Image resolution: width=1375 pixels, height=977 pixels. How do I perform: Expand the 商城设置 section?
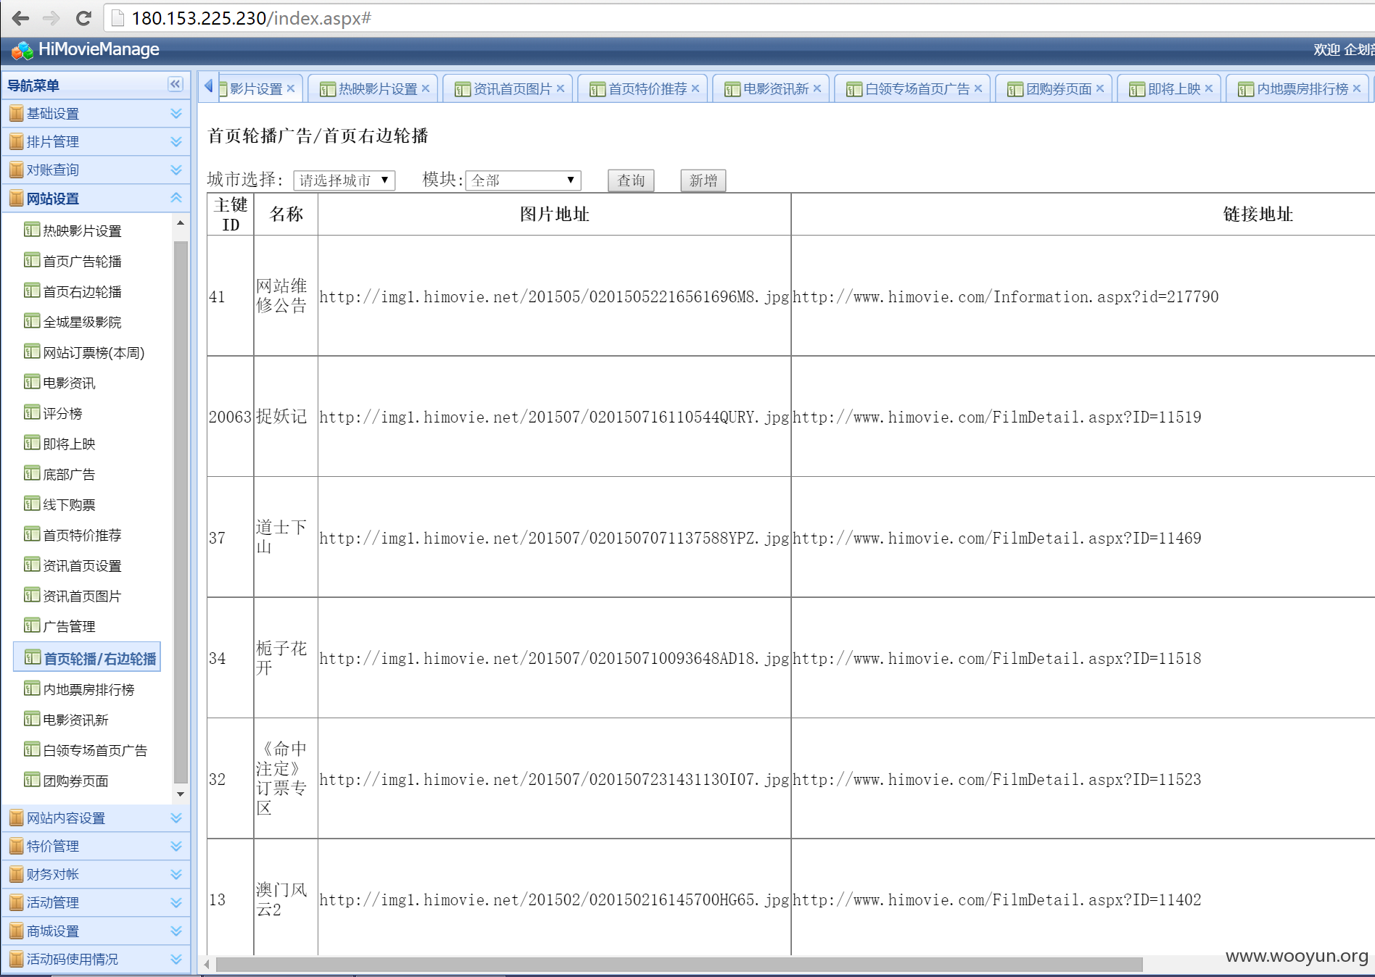pyautogui.click(x=176, y=931)
